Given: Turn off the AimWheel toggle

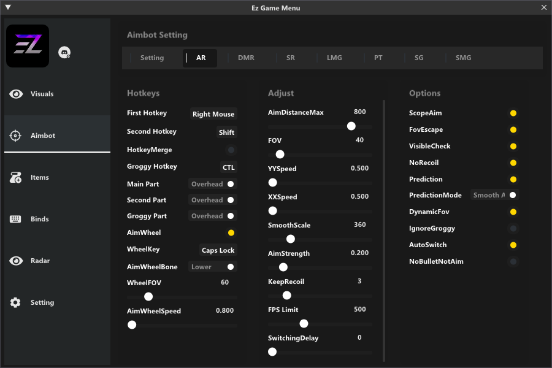Looking at the screenshot, I should [x=231, y=233].
